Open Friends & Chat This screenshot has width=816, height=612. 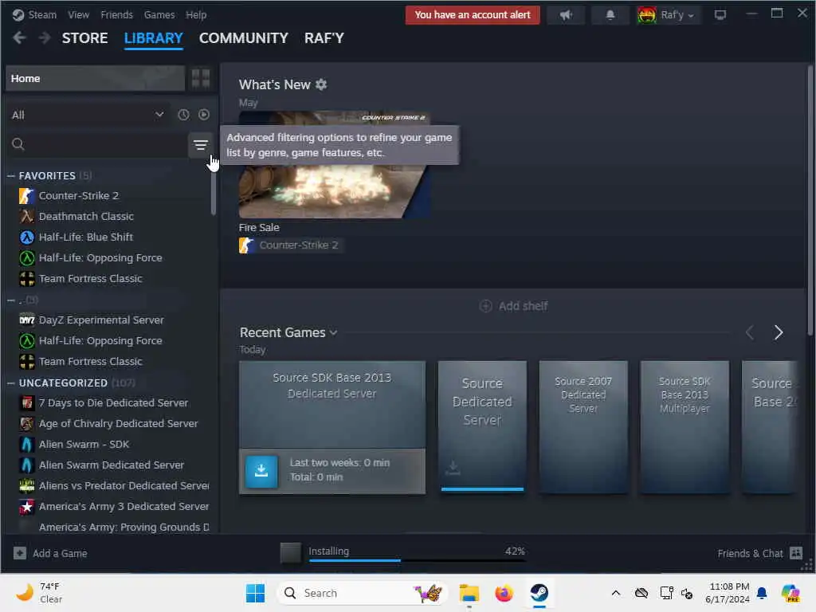[x=759, y=553]
